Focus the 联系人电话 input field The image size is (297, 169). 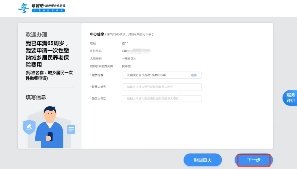pyautogui.click(x=162, y=99)
